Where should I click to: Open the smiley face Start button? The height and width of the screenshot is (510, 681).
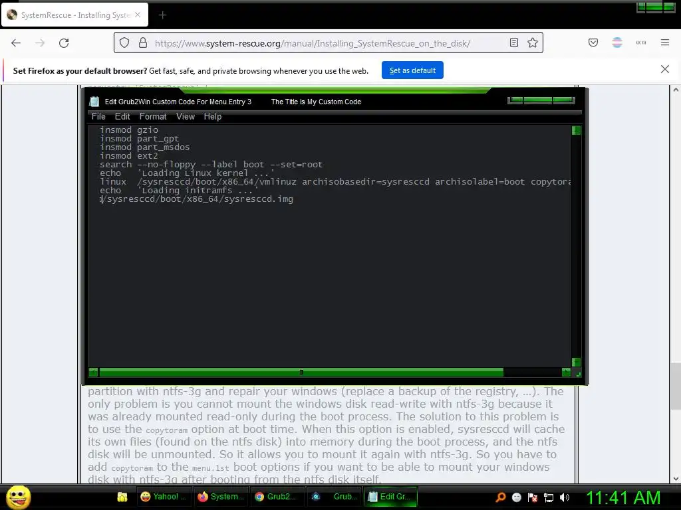(x=18, y=497)
